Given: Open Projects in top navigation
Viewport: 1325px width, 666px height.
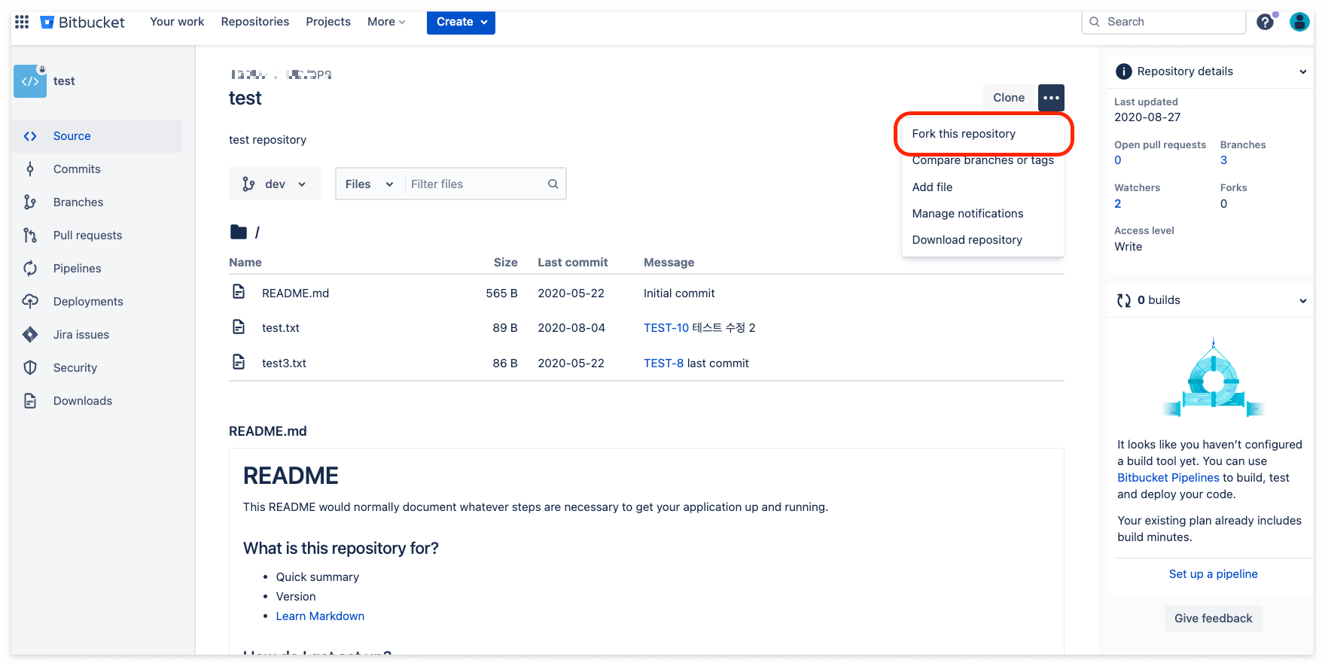Looking at the screenshot, I should (x=328, y=22).
